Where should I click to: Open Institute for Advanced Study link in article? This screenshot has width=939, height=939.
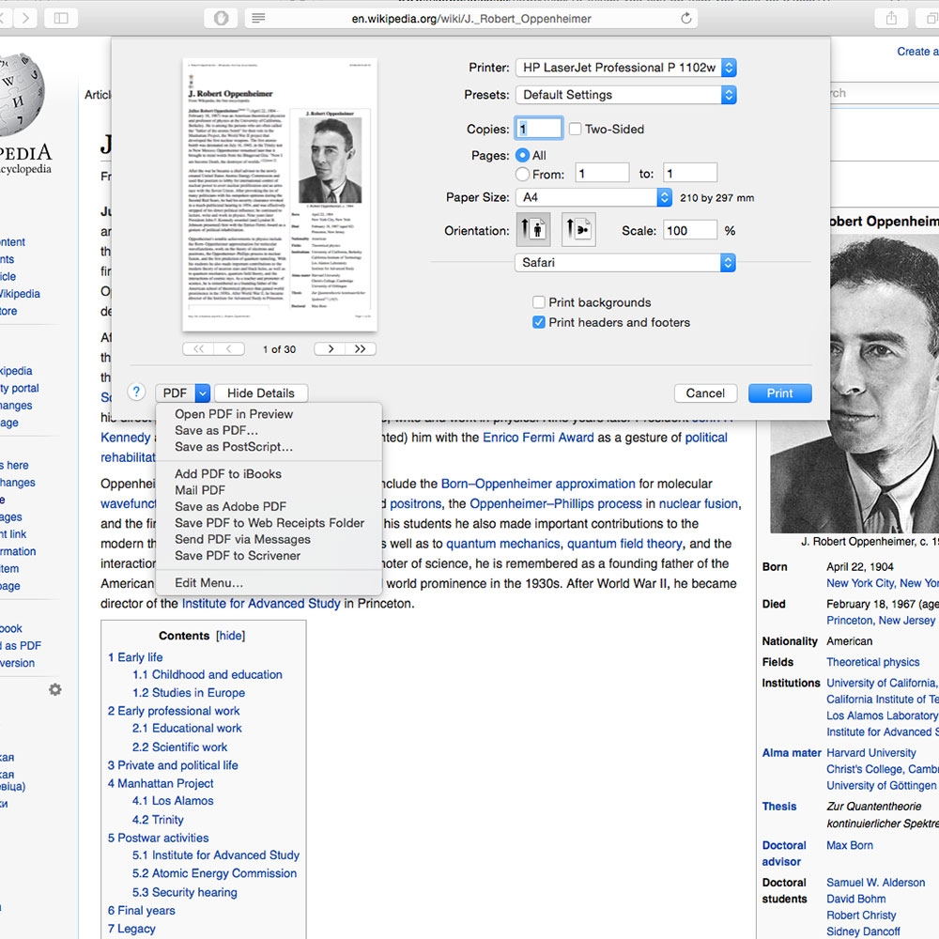pos(260,603)
